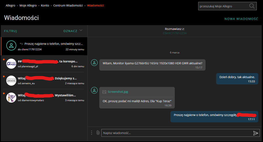Click the diamentowymalarz avatar image
Screen dimensions: 263x142
11,98
